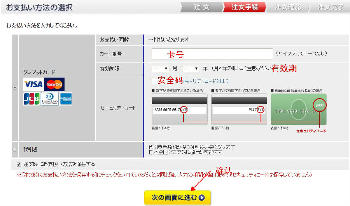Open the セキュリティコードとは？ link
The height and width of the screenshot is (206, 350).
coord(205,81)
